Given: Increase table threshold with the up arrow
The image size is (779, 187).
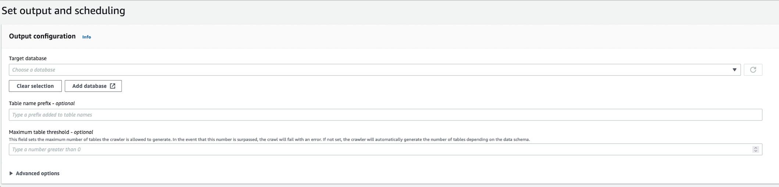Looking at the screenshot, I should [x=755, y=148].
